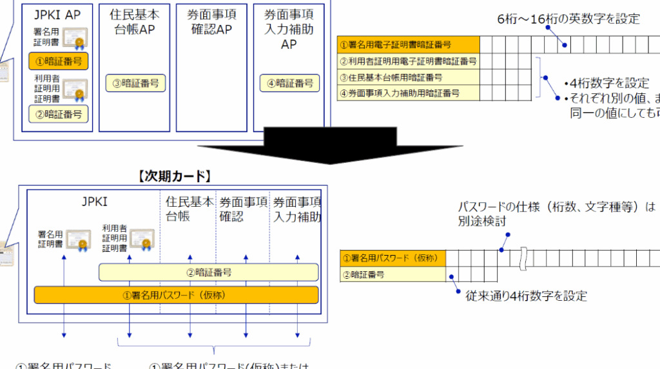This screenshot has width=660, height=369.
Task: Click the 【次期カード】 heading
Action: click(x=175, y=176)
